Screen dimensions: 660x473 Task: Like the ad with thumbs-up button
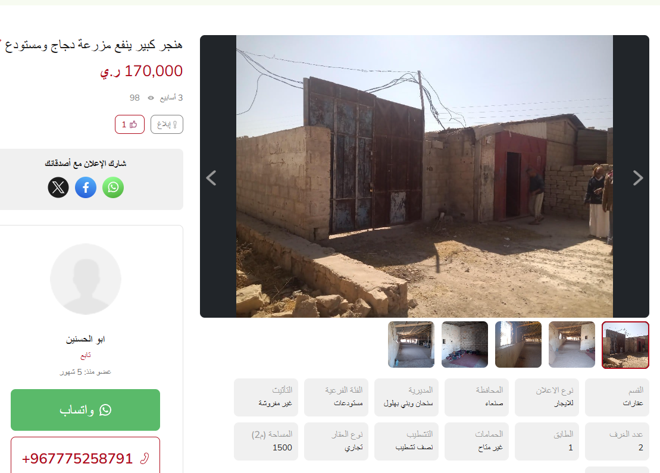(130, 124)
